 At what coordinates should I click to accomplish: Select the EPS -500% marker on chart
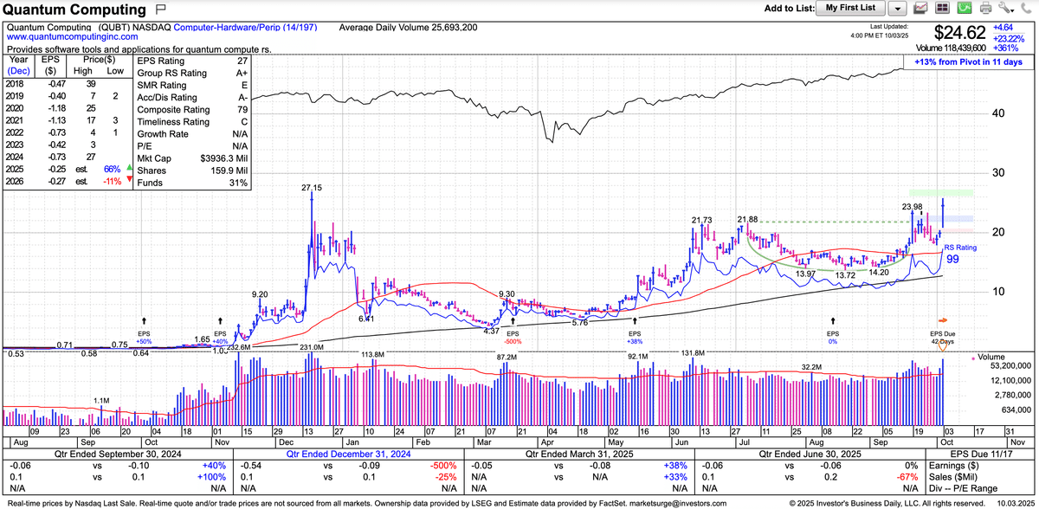[x=514, y=337]
